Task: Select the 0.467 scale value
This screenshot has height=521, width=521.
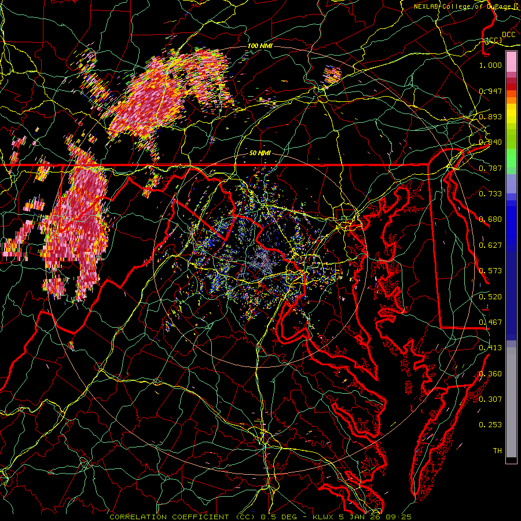Action: (x=490, y=322)
